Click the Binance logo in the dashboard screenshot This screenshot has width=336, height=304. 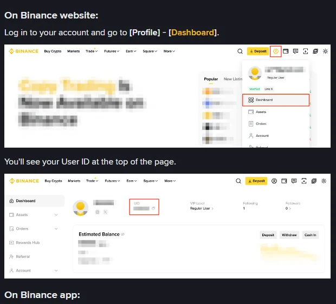pyautogui.click(x=24, y=181)
